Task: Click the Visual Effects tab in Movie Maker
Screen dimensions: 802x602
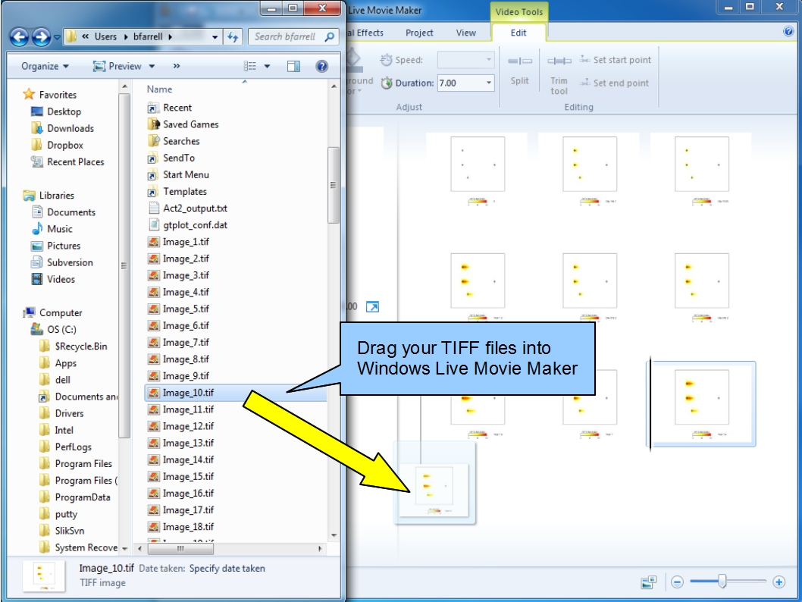Action: 365,33
